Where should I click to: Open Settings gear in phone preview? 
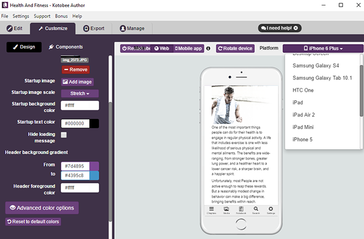(x=271, y=210)
